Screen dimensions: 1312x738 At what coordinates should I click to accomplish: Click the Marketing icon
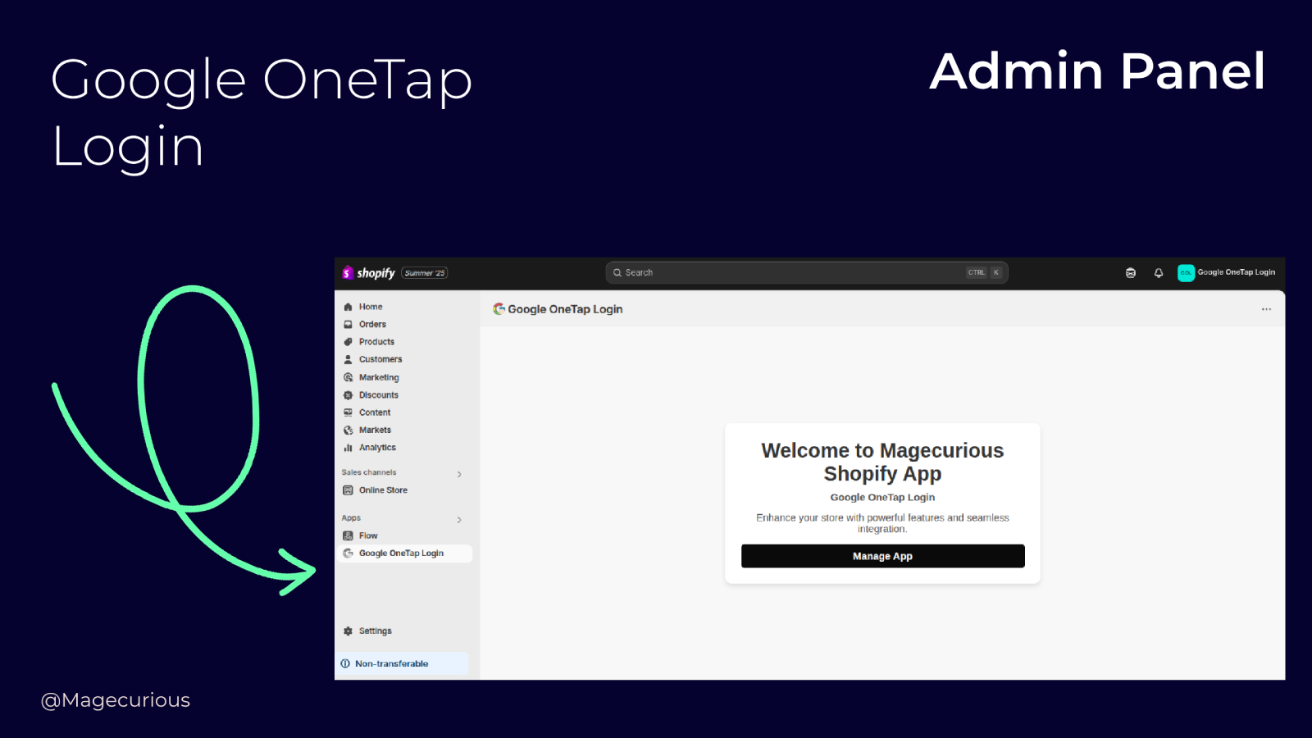348,376
